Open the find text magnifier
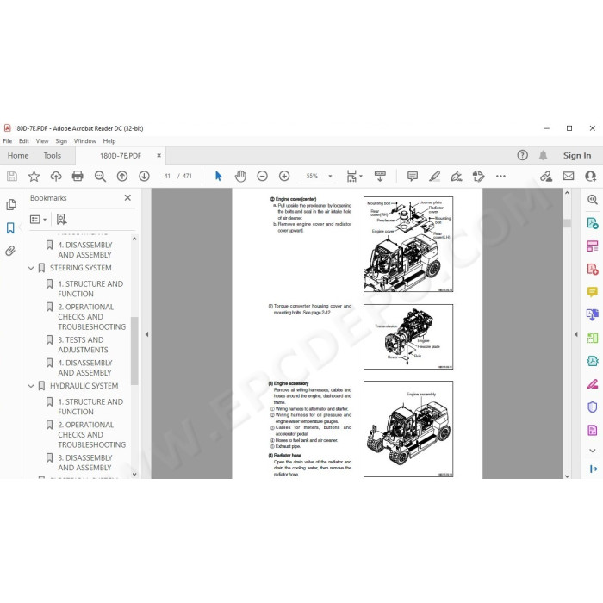603x603 pixels. pos(100,176)
